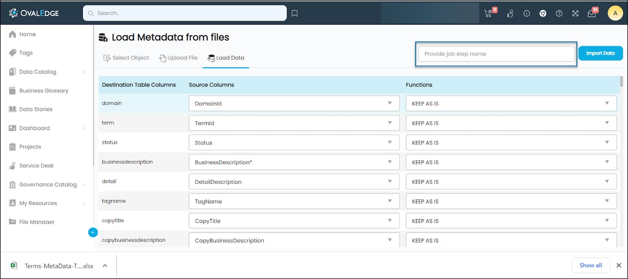Open TermId source column dropdown
The image size is (628, 279).
[294, 123]
